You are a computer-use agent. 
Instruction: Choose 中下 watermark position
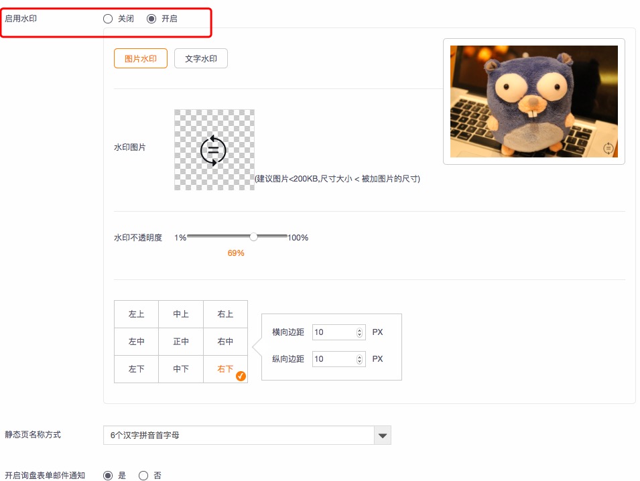click(x=181, y=369)
